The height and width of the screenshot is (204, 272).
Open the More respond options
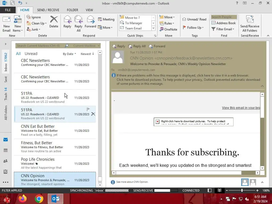coord(105,27)
